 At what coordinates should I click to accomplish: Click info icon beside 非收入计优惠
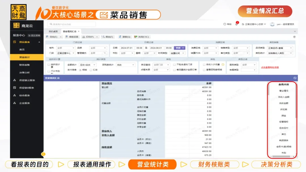(x=223, y=64)
